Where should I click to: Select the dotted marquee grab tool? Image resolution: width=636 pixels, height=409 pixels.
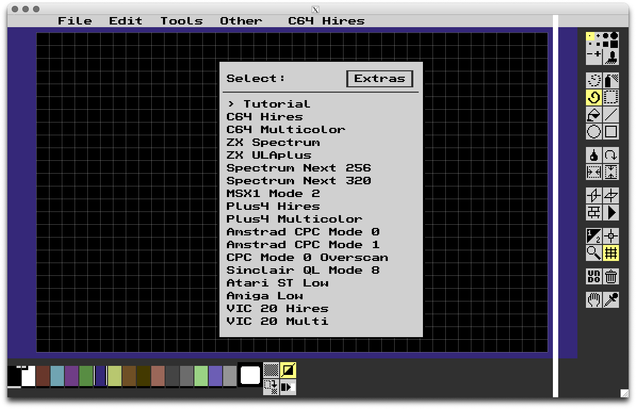click(611, 97)
